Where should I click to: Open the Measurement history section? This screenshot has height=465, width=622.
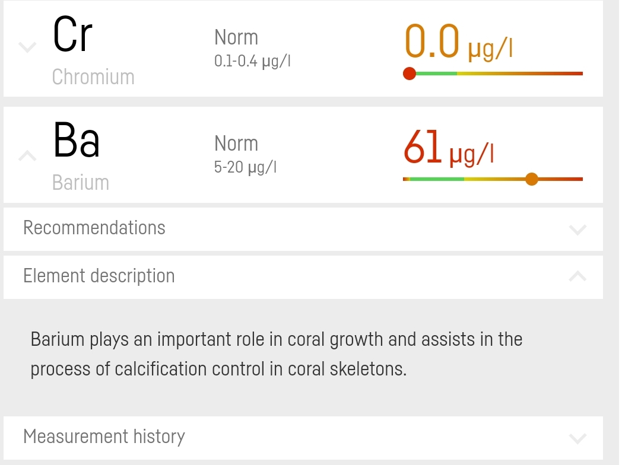104,437
